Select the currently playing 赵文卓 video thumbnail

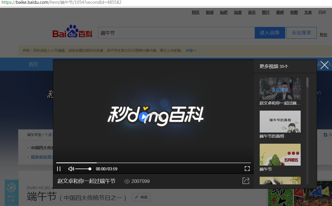[280, 88]
